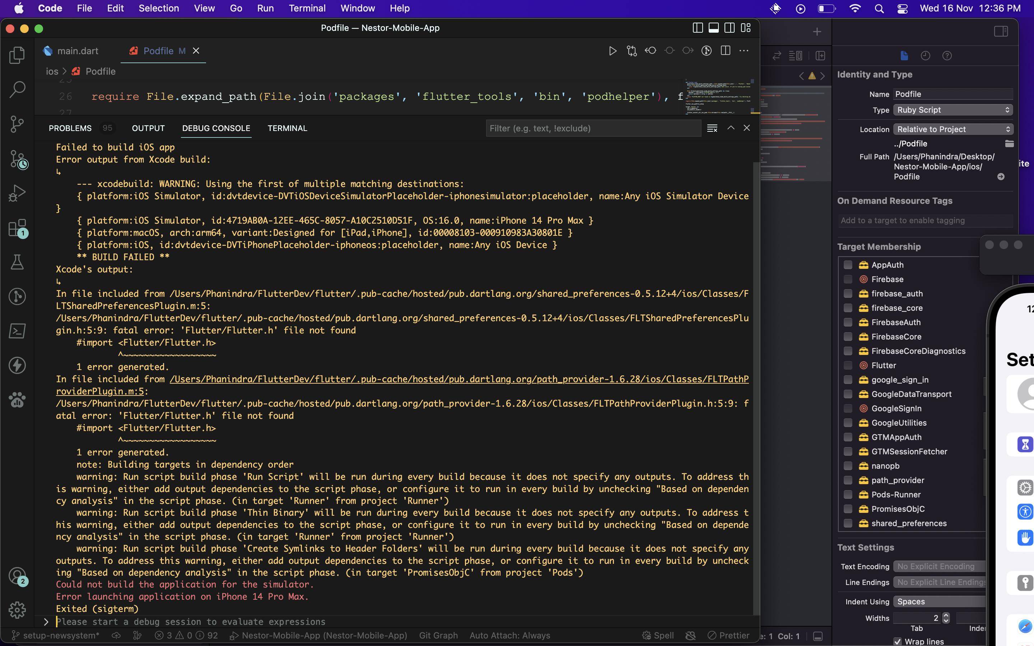Click the debug console filter field
This screenshot has height=646, width=1034.
coord(593,128)
